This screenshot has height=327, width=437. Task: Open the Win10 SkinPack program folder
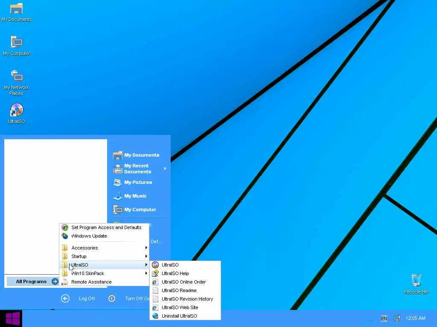tap(105, 274)
